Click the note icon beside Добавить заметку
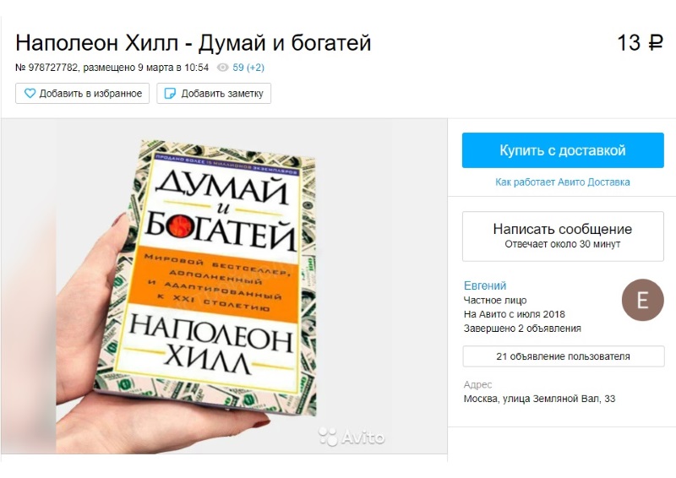Screen dimensions: 676x478 coord(171,93)
